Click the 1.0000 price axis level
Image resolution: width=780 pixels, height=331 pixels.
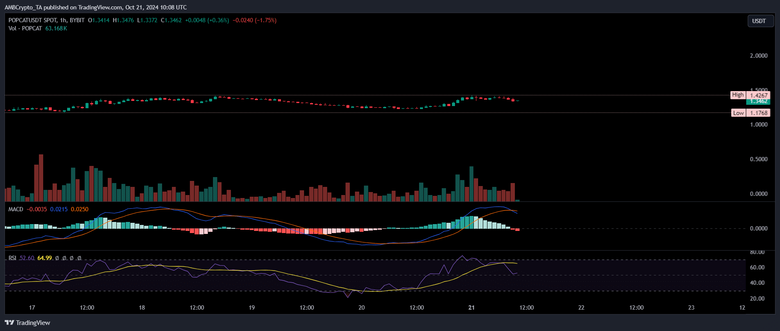(x=759, y=124)
